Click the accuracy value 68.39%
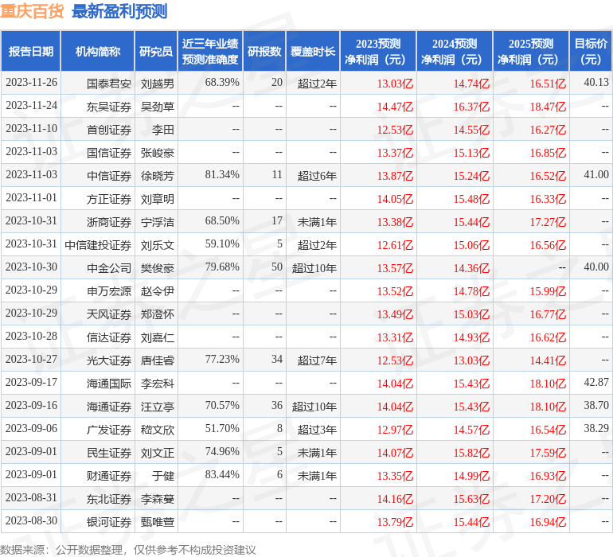The image size is (613, 557). coord(222,82)
